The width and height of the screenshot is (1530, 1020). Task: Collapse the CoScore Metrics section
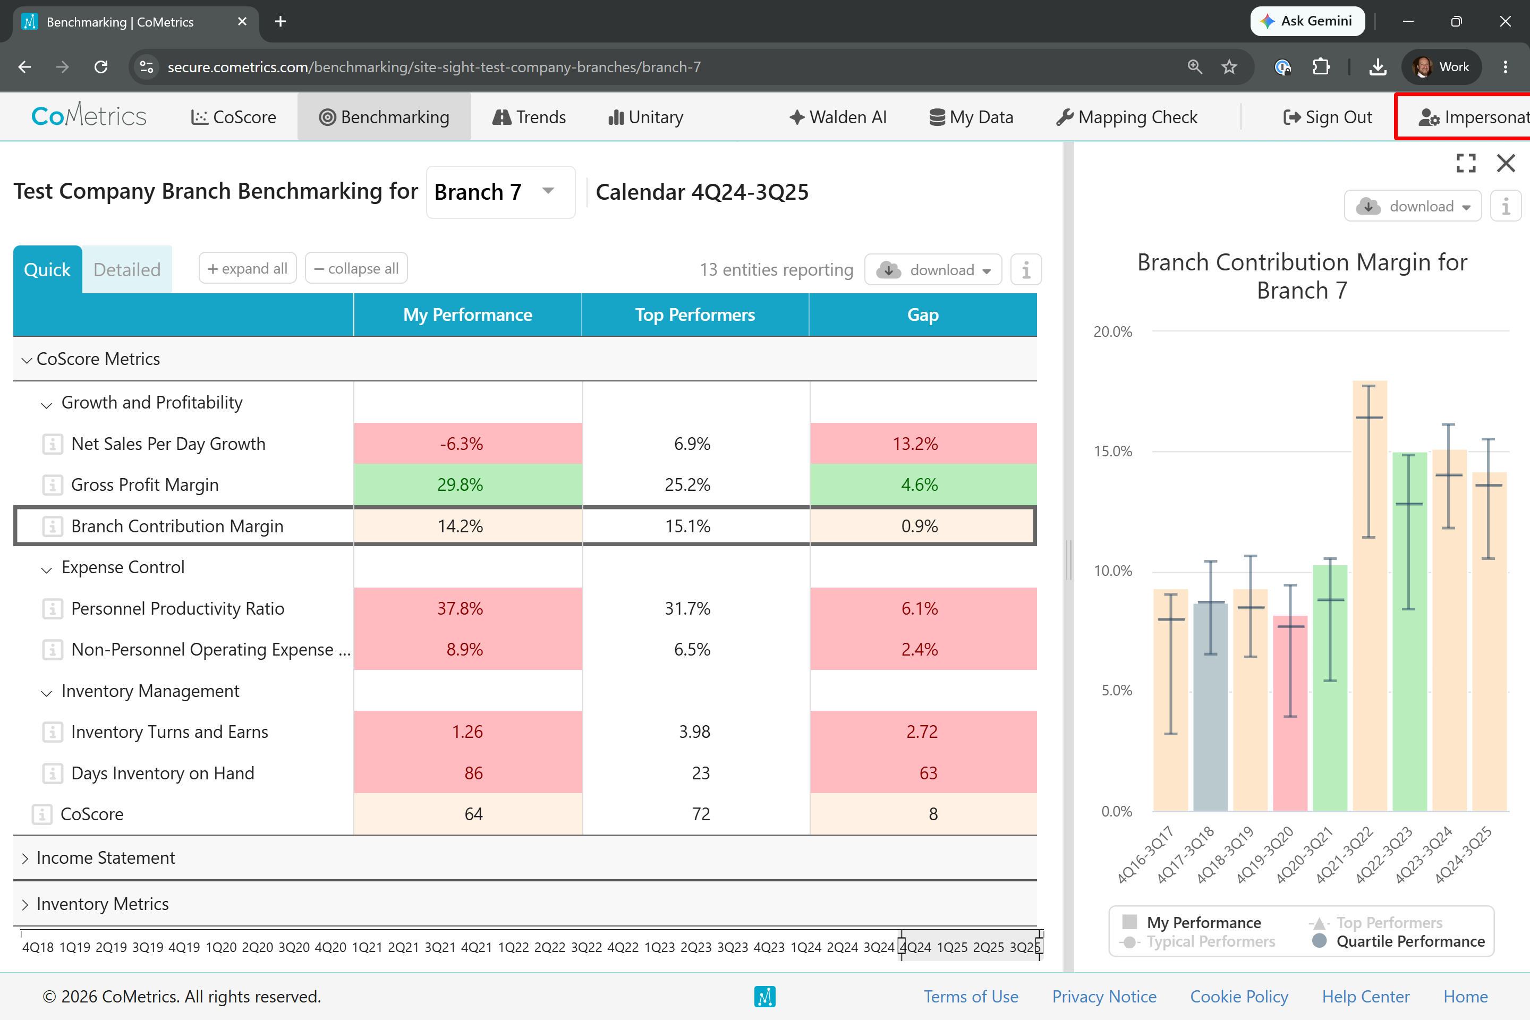coord(27,359)
